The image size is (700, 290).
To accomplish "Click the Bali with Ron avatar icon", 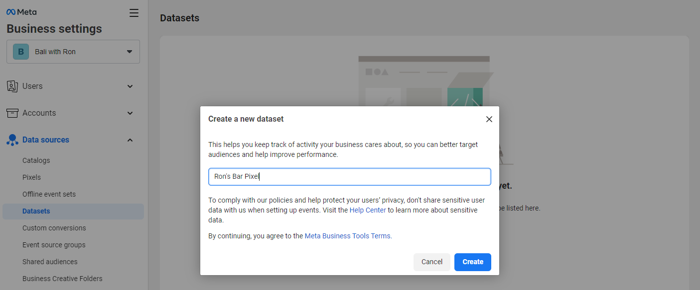I will pos(21,52).
